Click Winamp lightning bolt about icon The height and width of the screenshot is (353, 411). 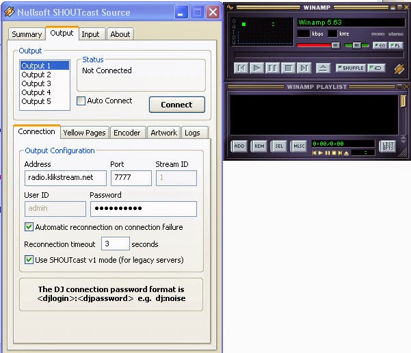pyautogui.click(x=399, y=68)
